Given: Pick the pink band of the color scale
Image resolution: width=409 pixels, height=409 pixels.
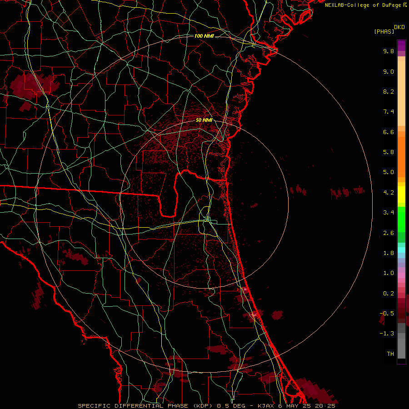Looking at the screenshot, I should [x=401, y=275].
